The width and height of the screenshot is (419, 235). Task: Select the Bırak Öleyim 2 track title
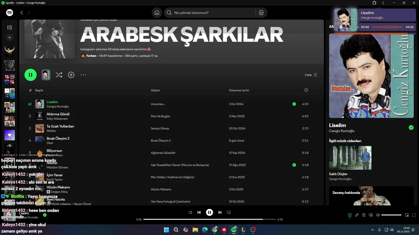pos(58,138)
